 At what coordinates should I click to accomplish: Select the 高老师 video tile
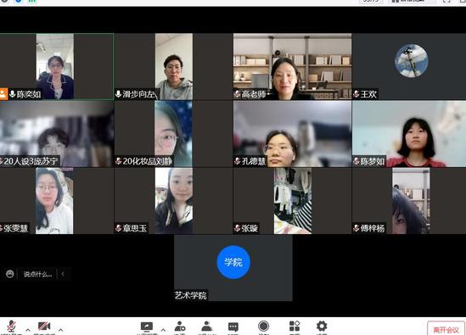[292, 66]
